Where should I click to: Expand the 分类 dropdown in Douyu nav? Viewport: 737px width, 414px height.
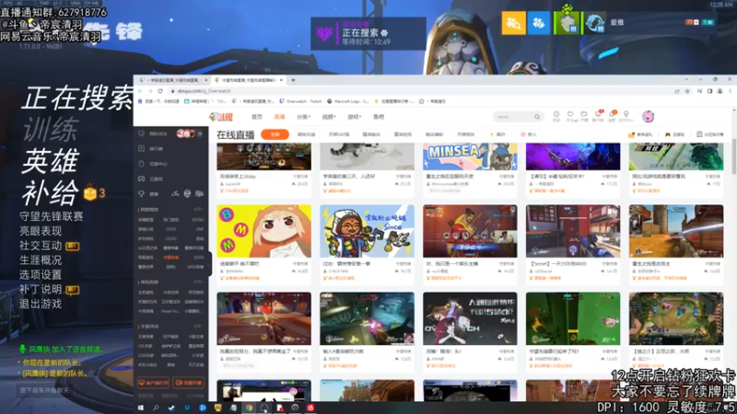[x=304, y=117]
